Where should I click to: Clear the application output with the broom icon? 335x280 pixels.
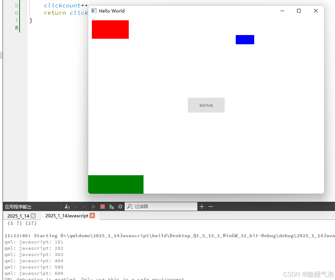(67, 207)
